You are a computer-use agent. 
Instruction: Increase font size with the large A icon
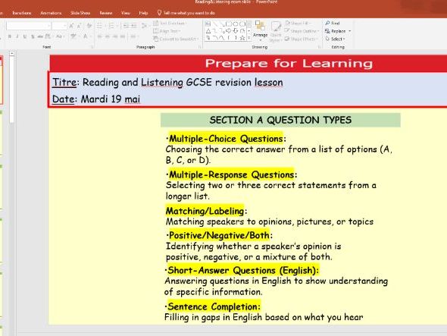pos(71,26)
